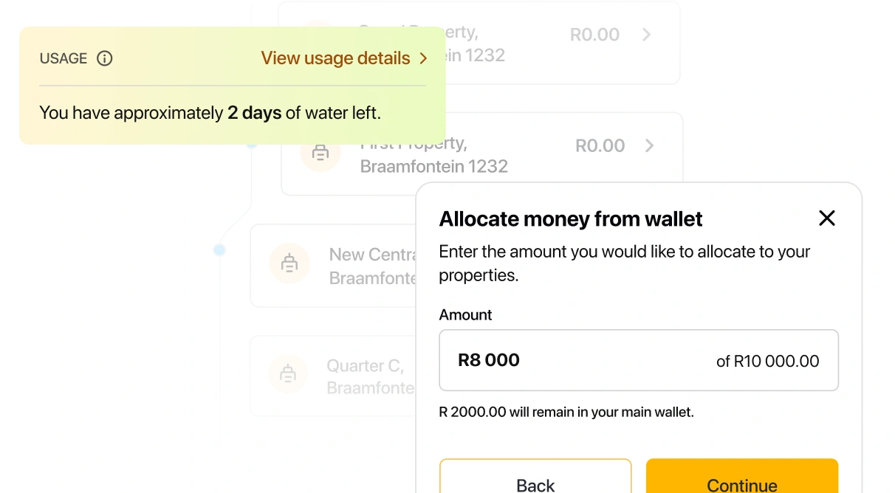This screenshot has width=895, height=493.
Task: Focus the Amount field showing R8 000
Action: tap(576, 360)
